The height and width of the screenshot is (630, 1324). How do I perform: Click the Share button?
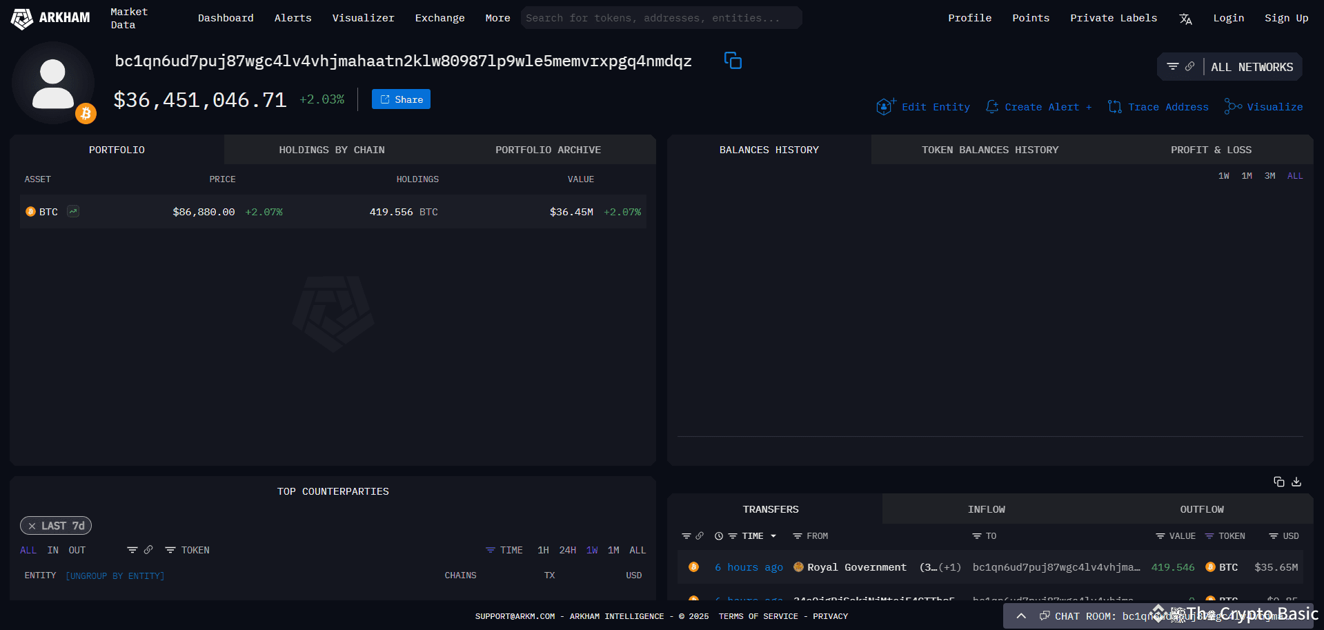point(401,99)
